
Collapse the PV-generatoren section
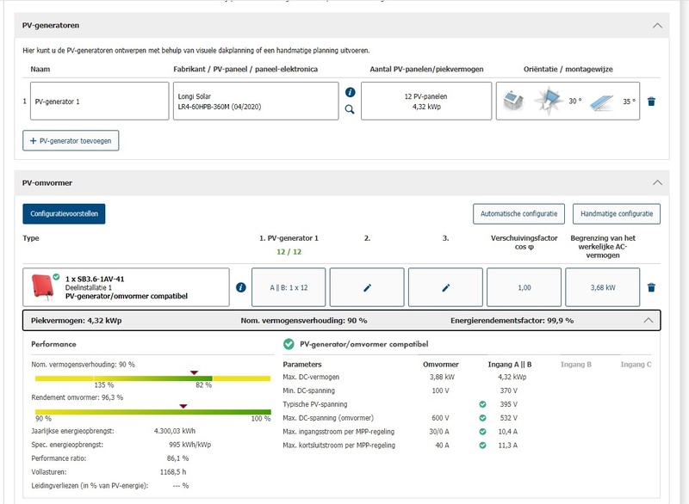point(658,26)
